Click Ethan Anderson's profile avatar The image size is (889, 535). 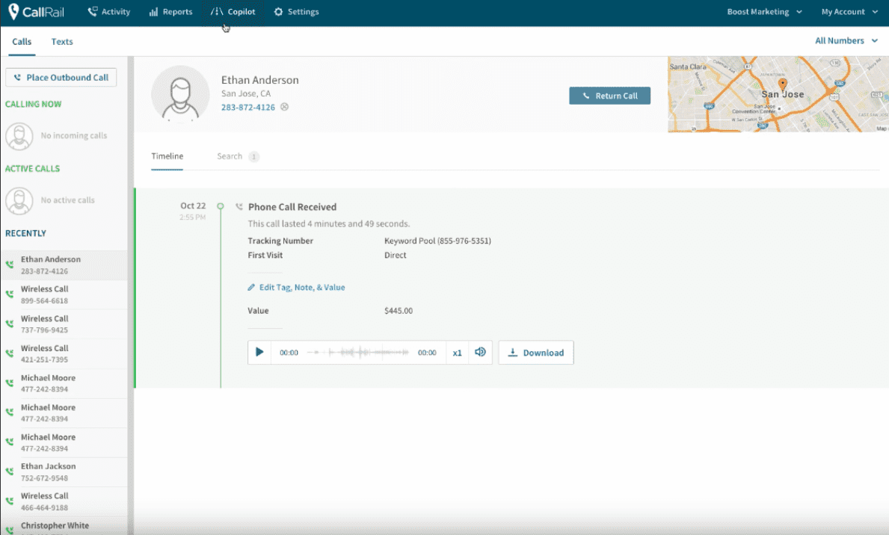(x=180, y=94)
